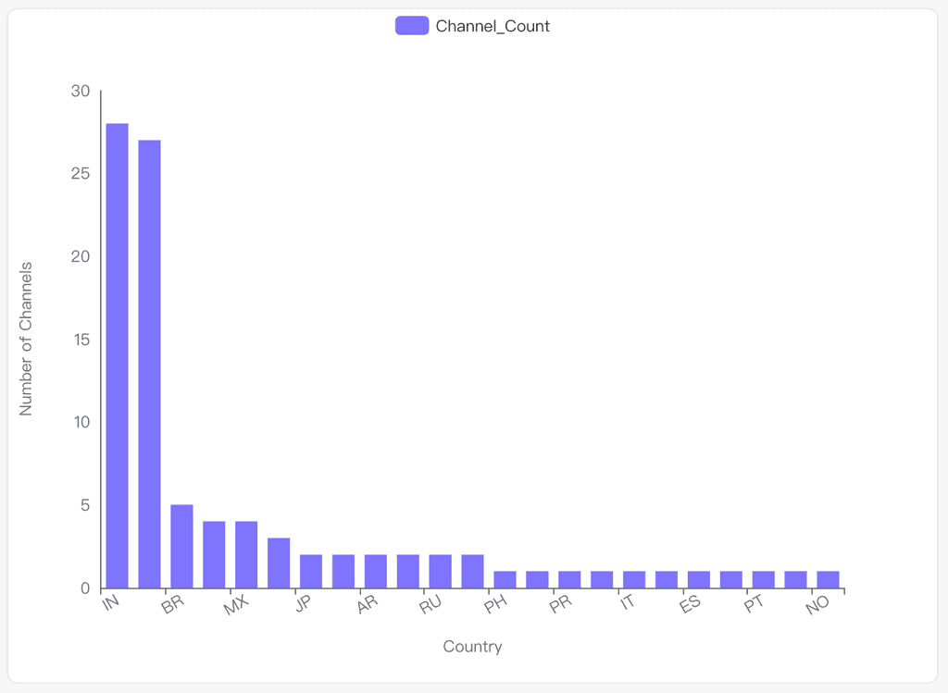Click the Channel_Count legend swatch

click(410, 25)
